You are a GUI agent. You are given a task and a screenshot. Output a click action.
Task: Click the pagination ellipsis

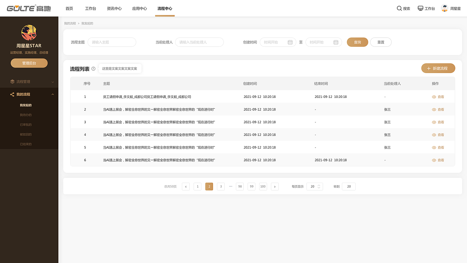coord(231,186)
